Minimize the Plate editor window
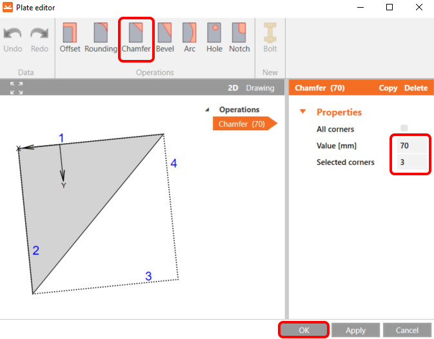Image resolution: width=434 pixels, height=339 pixels. pyautogui.click(x=360, y=7)
